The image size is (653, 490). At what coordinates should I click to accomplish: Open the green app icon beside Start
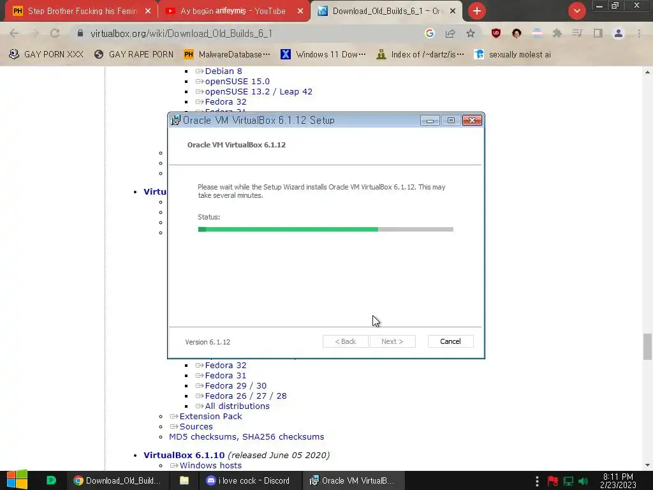pos(51,480)
